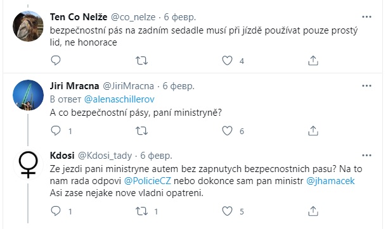Image resolution: width=388 pixels, height=229 pixels.
Task: Like Ten Co Nelže's tweet
Action: pyautogui.click(x=227, y=61)
